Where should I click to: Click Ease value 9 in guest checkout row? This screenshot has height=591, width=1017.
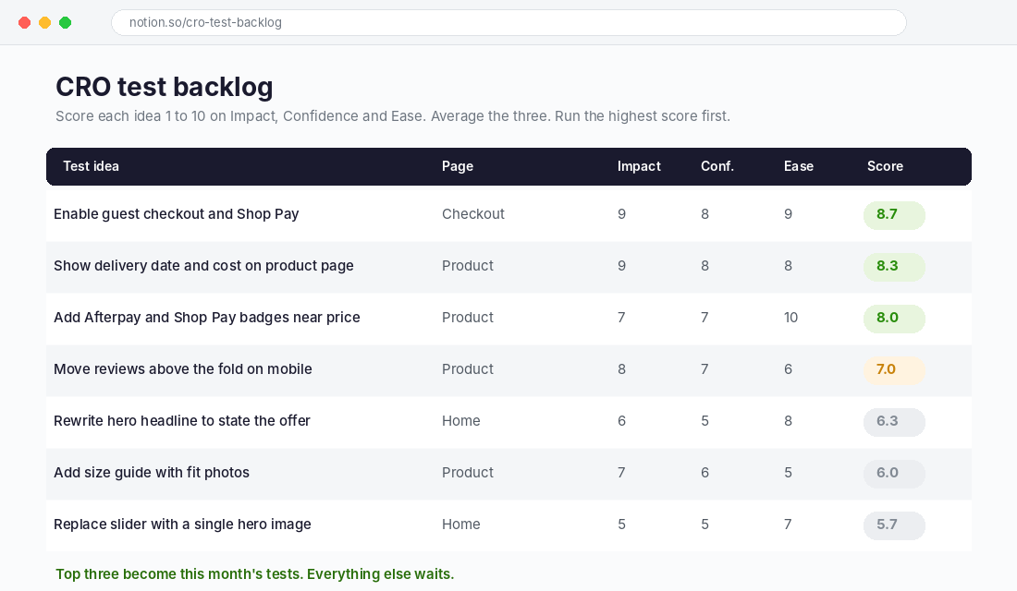[788, 214]
